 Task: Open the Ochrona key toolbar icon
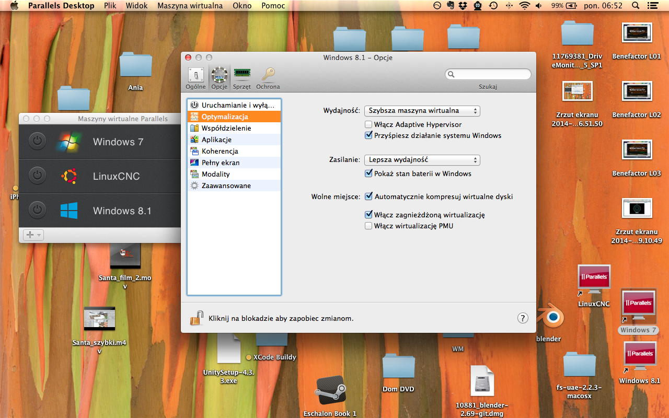coord(268,78)
